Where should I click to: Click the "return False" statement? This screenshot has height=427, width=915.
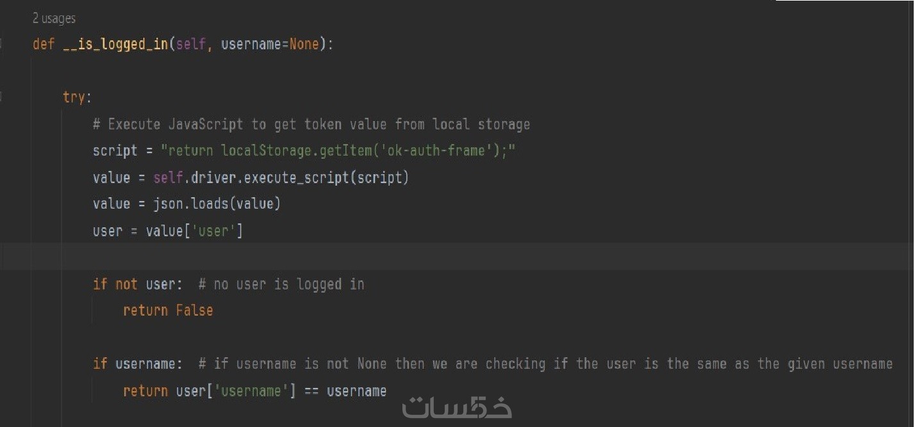tap(168, 310)
